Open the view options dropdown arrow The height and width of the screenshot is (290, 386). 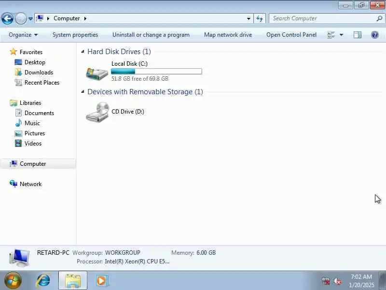pyautogui.click(x=342, y=35)
